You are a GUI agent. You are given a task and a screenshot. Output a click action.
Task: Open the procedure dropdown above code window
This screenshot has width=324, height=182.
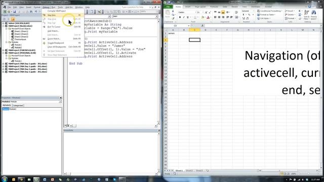click(156, 16)
